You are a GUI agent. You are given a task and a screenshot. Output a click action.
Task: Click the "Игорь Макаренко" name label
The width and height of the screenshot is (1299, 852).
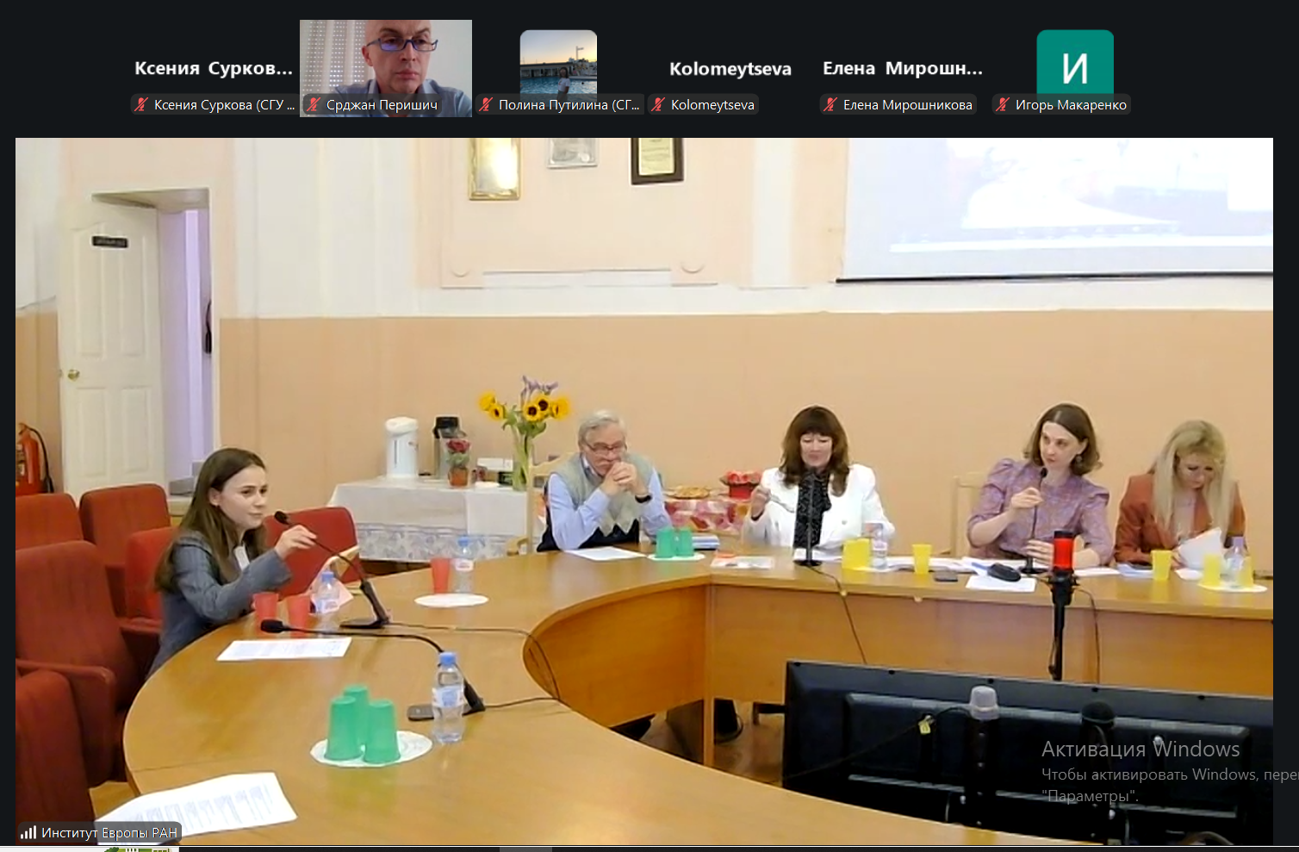coord(1071,105)
